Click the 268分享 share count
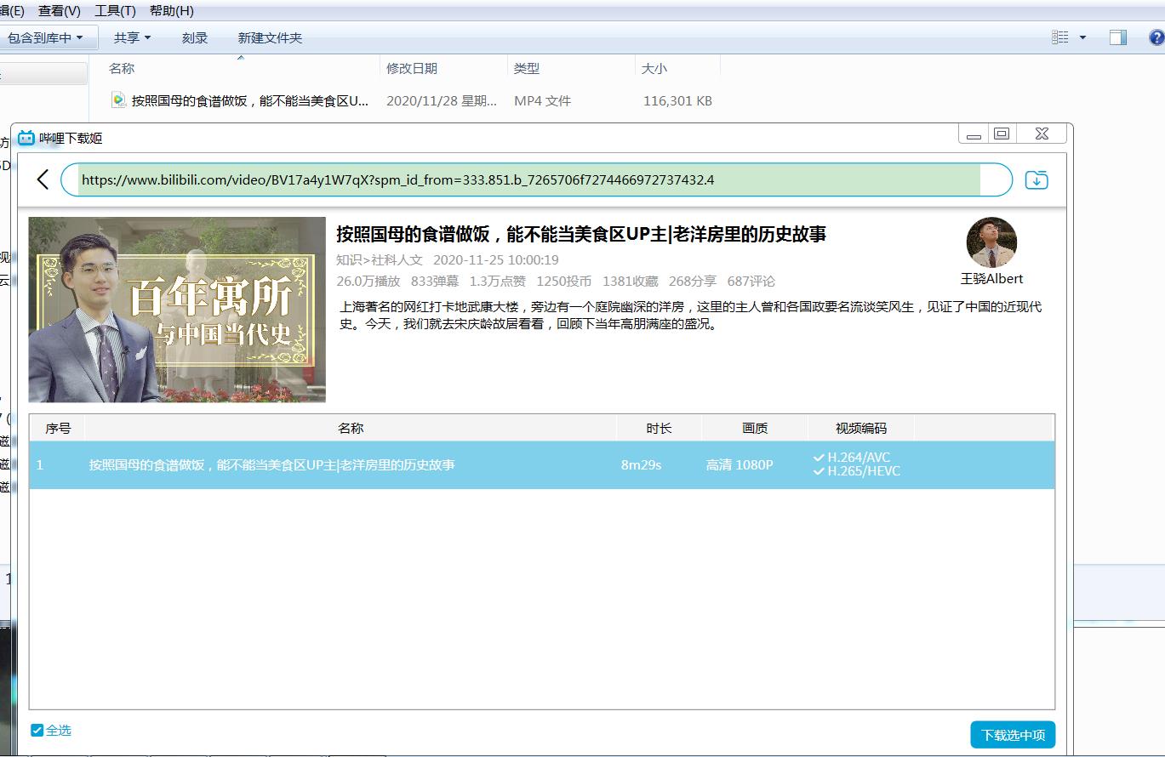 pyautogui.click(x=693, y=281)
